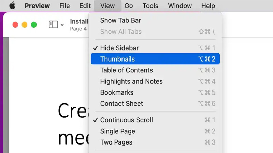Select the Single Page view option

tap(118, 131)
